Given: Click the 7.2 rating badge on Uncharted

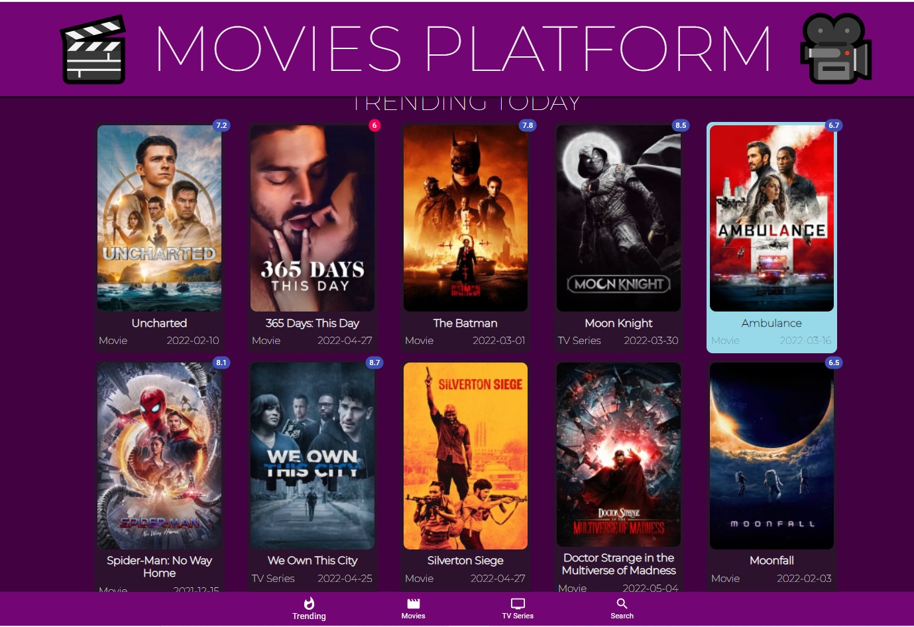Looking at the screenshot, I should click(x=221, y=125).
